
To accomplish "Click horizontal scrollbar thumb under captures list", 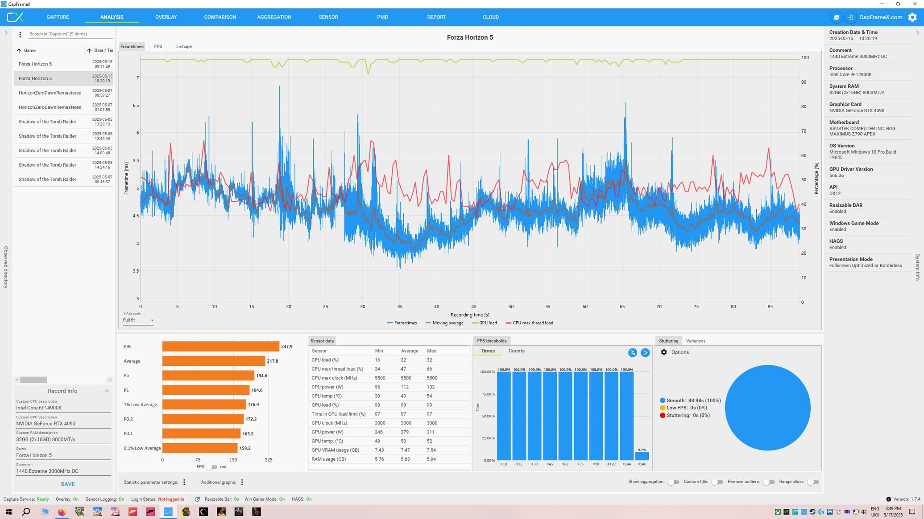I will [x=33, y=380].
